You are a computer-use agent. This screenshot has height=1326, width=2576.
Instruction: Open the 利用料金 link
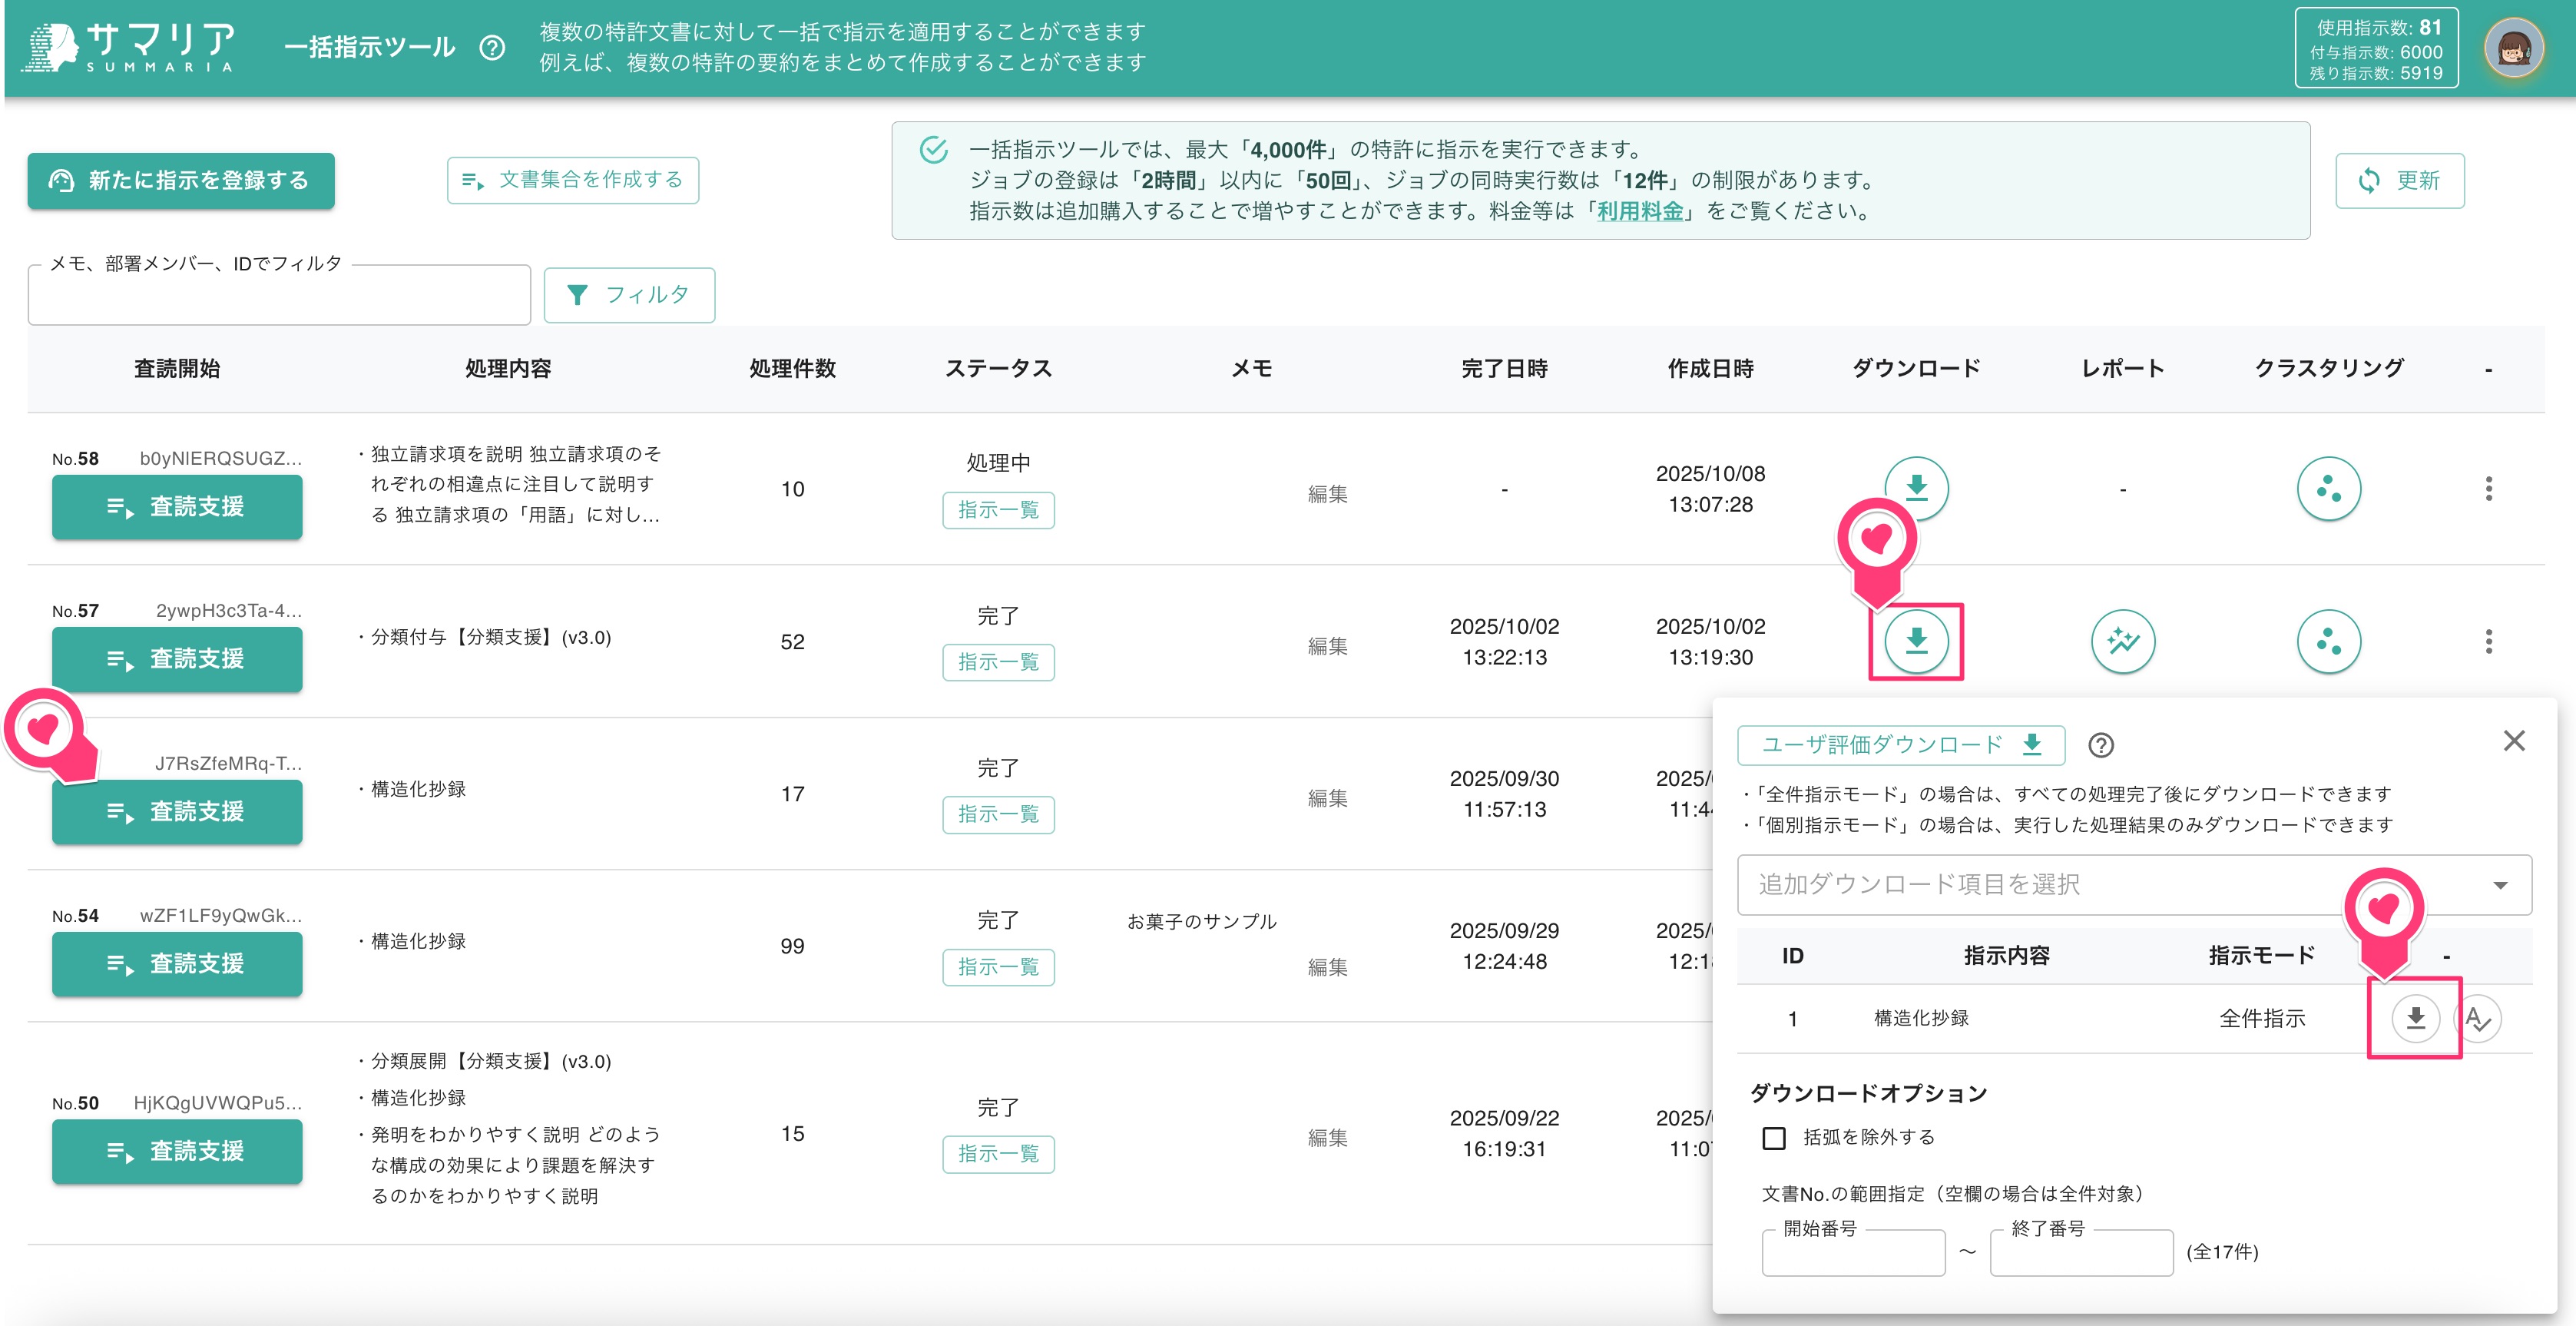pos(1640,211)
